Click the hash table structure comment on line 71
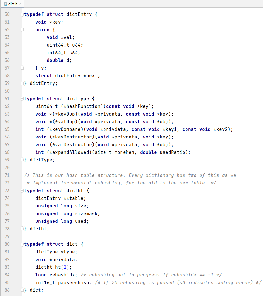 point(130,175)
